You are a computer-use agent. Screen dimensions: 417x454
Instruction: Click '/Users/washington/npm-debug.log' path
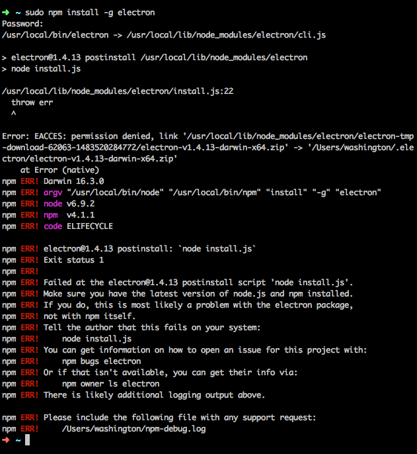coord(134,429)
